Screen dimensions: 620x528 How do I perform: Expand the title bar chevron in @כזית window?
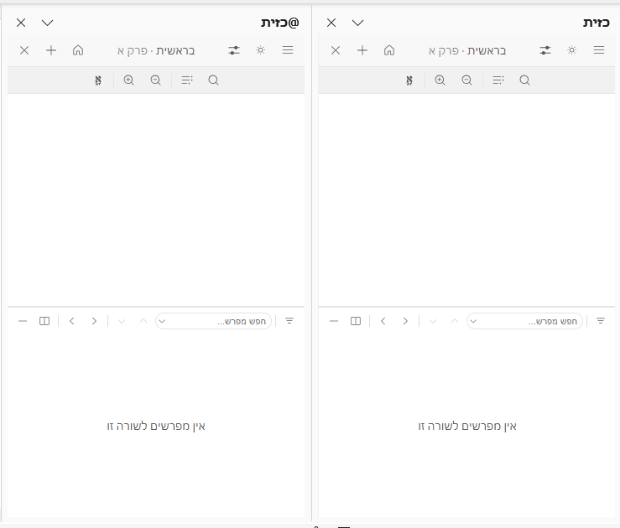coord(47,23)
